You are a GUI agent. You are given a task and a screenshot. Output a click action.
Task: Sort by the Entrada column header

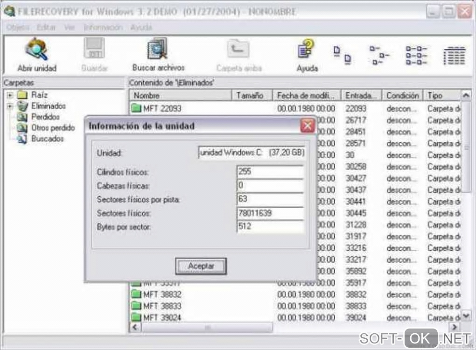click(361, 95)
